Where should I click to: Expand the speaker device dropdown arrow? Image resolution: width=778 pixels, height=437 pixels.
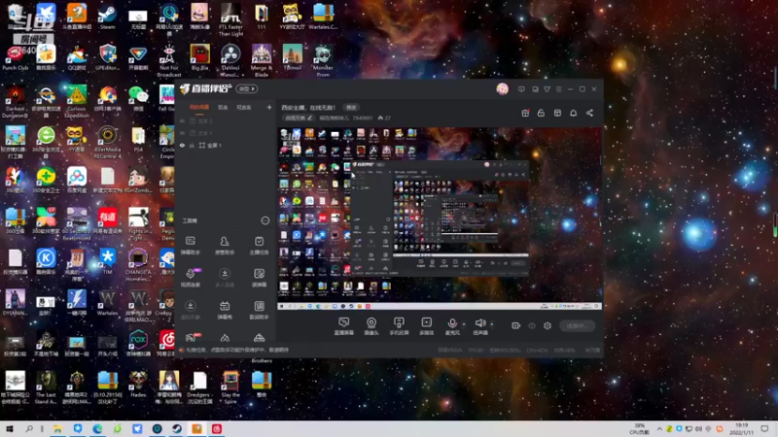[492, 324]
